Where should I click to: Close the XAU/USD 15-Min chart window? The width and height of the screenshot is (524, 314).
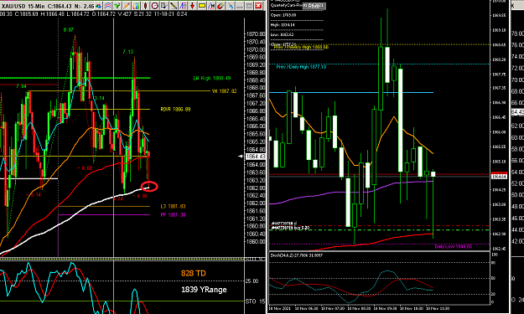pos(258,6)
